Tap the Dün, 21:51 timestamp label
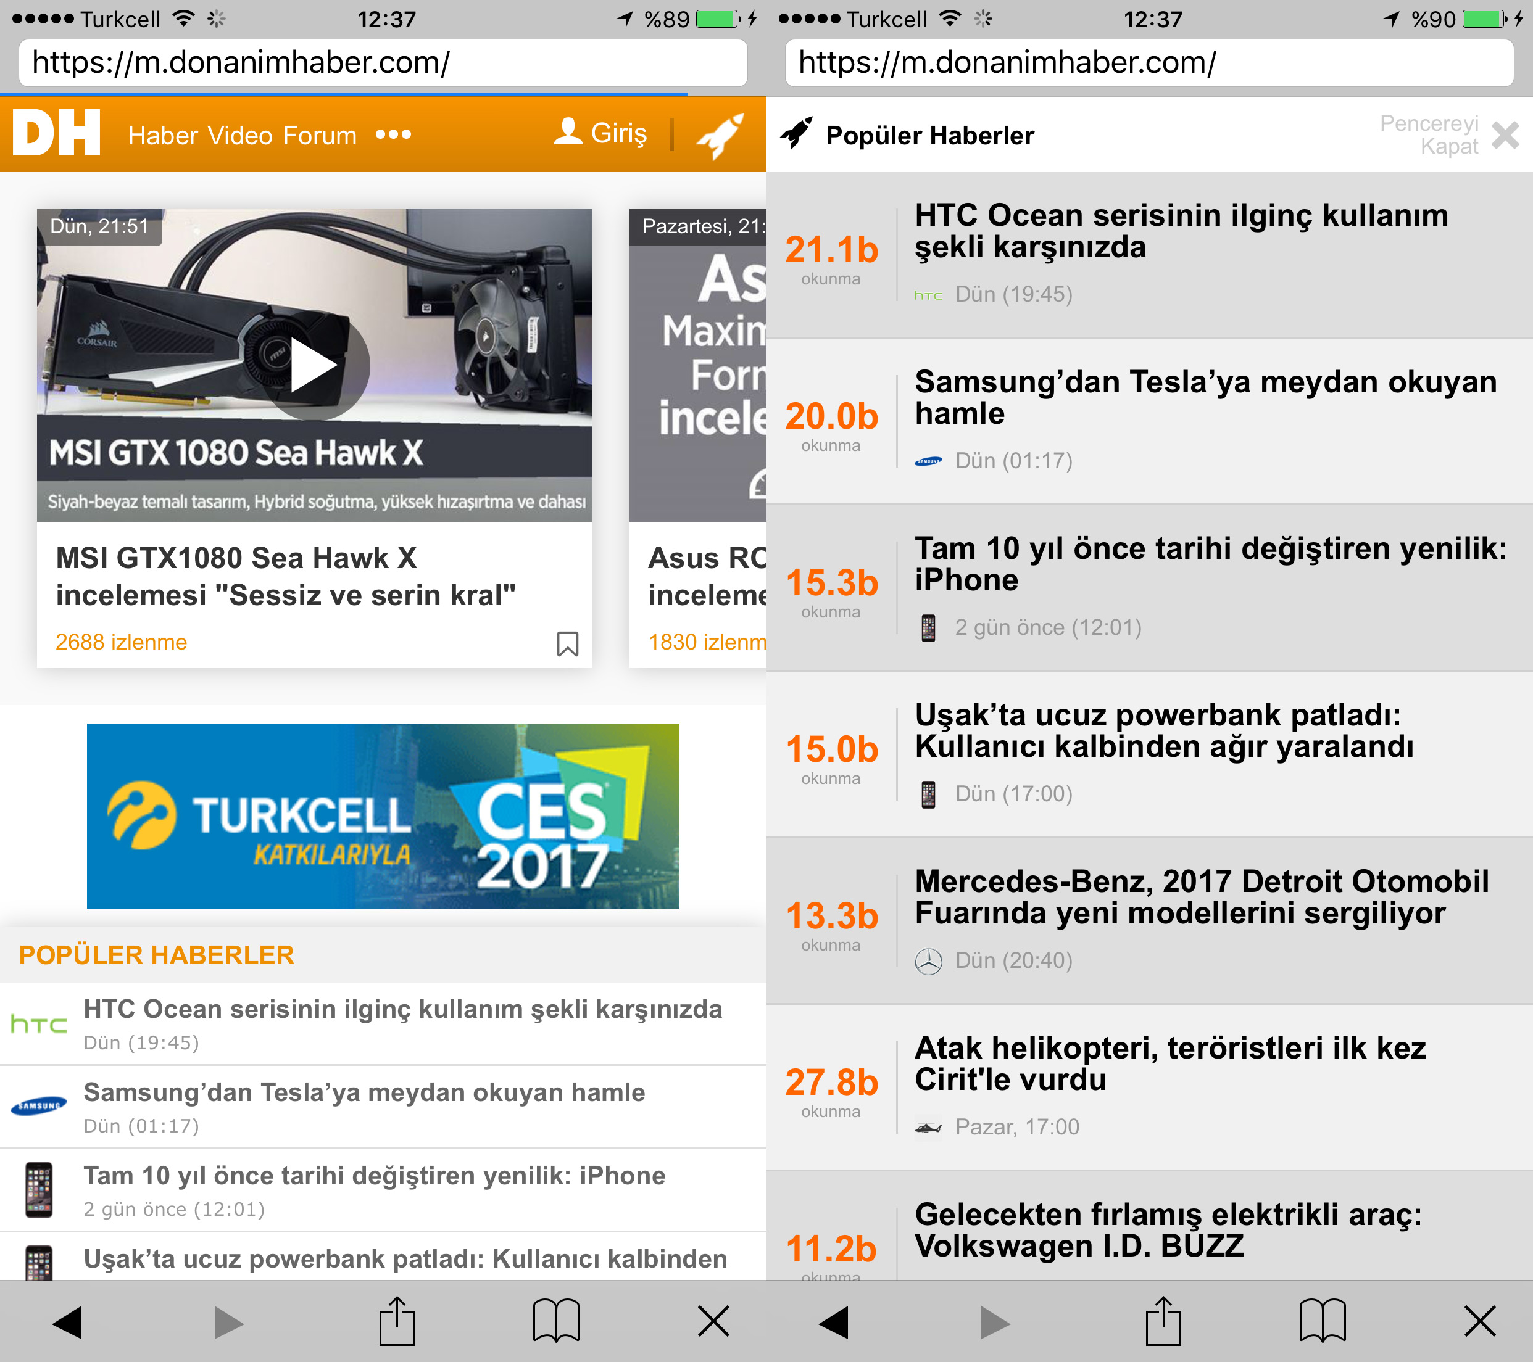The width and height of the screenshot is (1533, 1362). [x=99, y=226]
